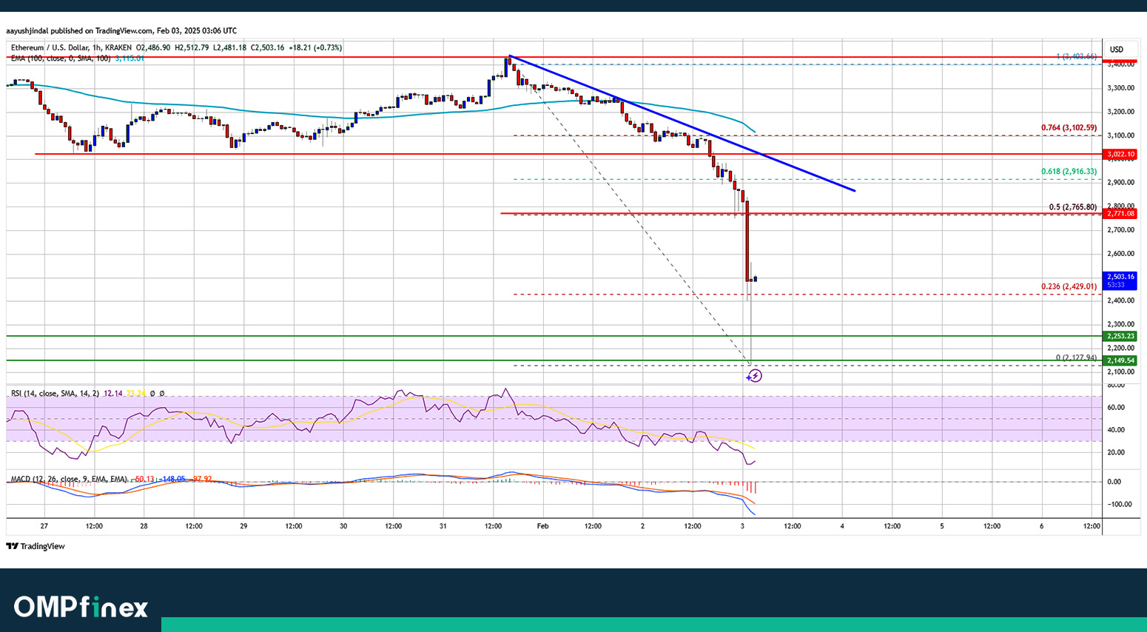Click the 3,022.10 red price label

click(x=1120, y=154)
